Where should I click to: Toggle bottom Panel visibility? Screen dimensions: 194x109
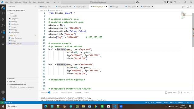[x=171, y=2]
